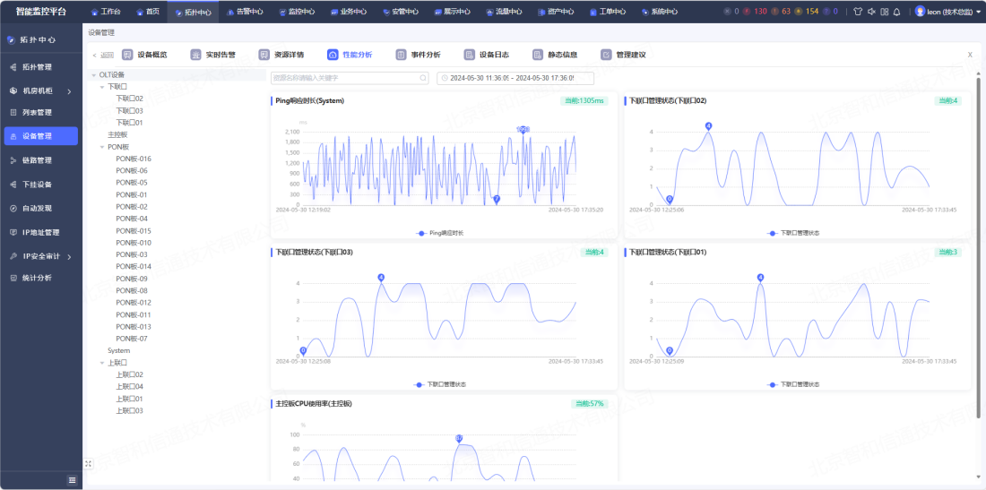Toggle Ping响应时长 legend series

coord(439,233)
